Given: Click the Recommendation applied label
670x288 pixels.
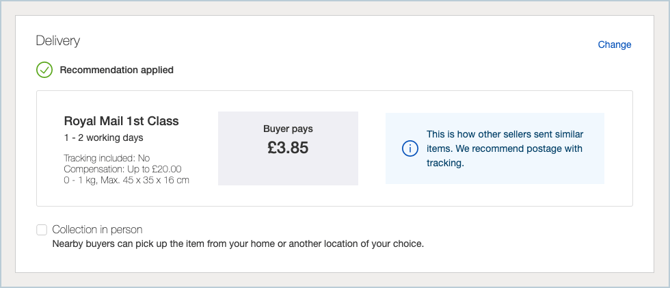Looking at the screenshot, I should coord(117,70).
